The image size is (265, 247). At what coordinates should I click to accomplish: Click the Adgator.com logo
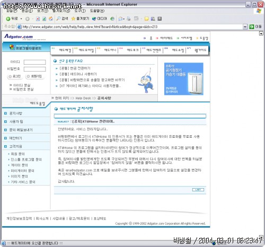pyautogui.click(x=19, y=37)
